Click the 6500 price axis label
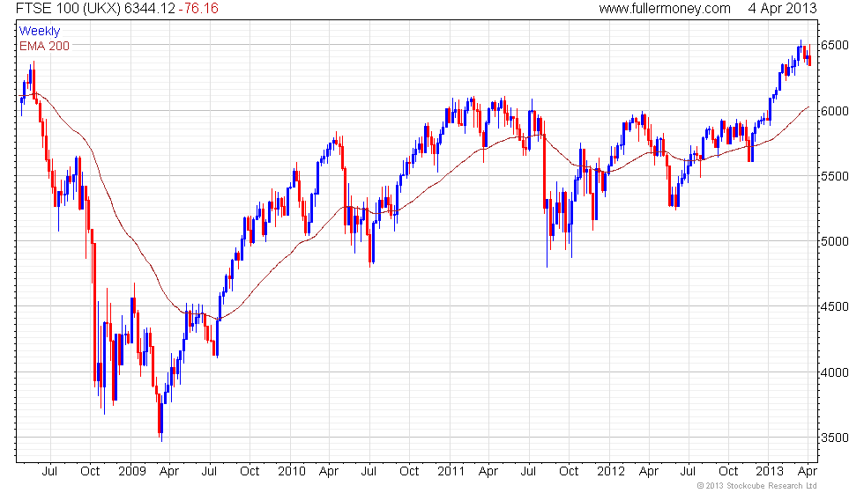Image resolution: width=864 pixels, height=493 pixels. 834,45
